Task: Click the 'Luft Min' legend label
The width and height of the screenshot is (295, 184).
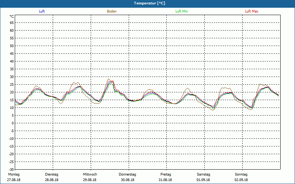Action: (x=181, y=11)
